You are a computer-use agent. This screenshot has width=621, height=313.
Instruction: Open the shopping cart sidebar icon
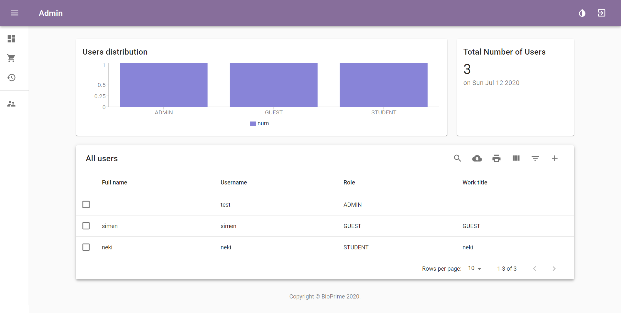(x=11, y=58)
